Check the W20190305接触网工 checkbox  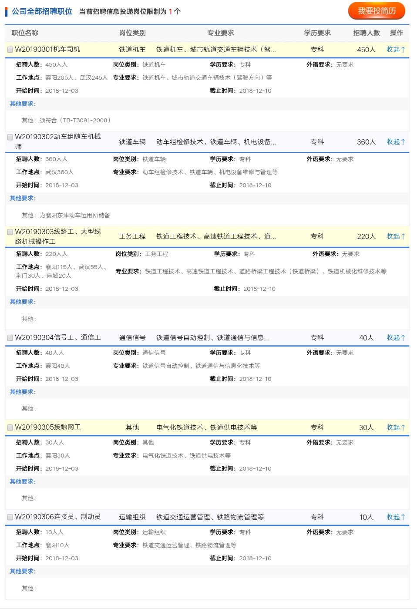point(10,427)
